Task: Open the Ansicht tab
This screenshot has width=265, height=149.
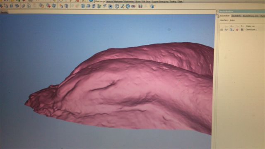Action: click(109, 1)
